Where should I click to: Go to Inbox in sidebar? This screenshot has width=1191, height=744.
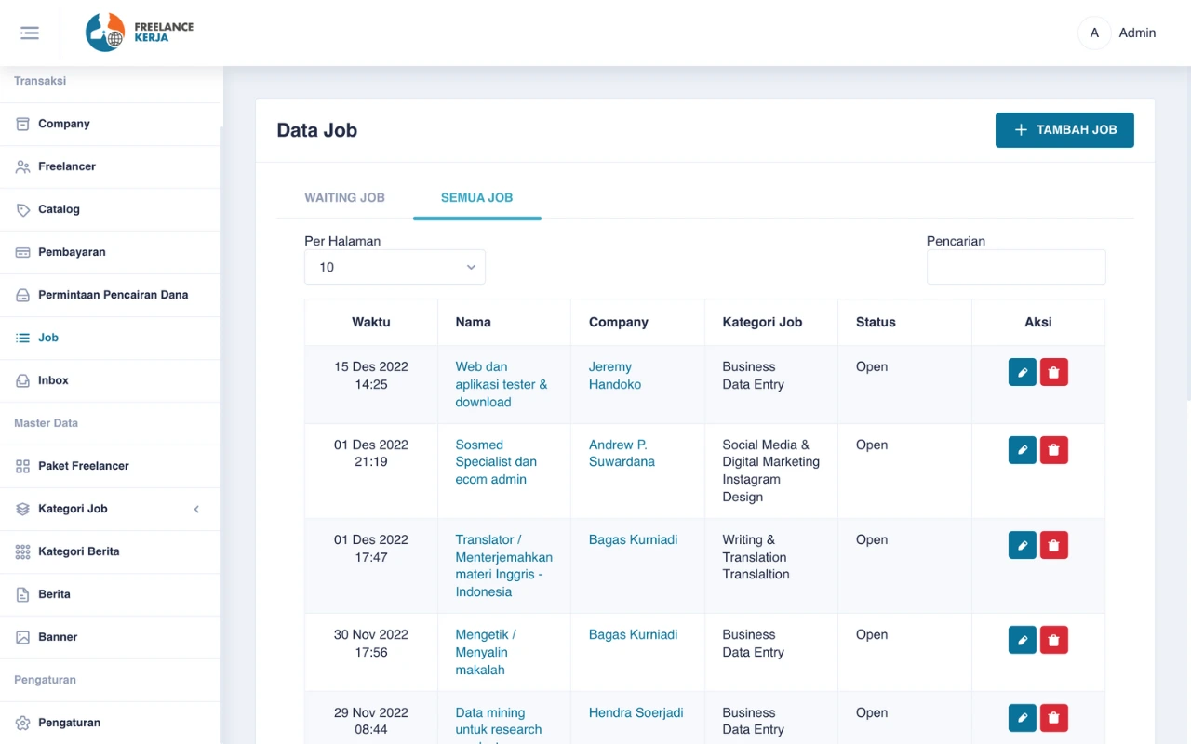(x=53, y=380)
